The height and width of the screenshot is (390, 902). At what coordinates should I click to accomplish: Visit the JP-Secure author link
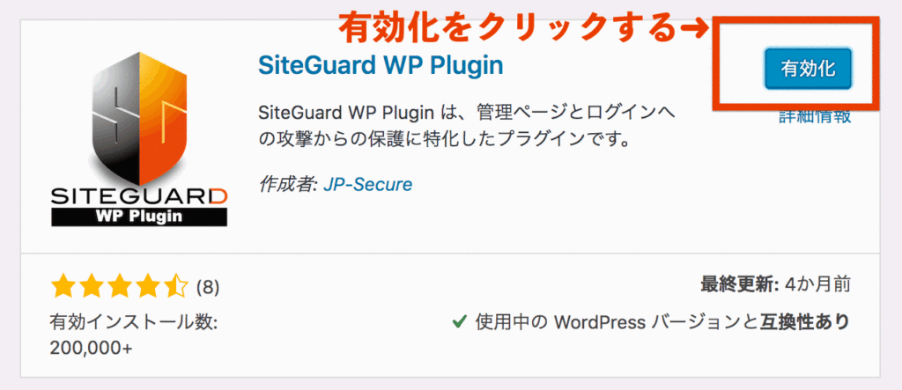point(367,184)
